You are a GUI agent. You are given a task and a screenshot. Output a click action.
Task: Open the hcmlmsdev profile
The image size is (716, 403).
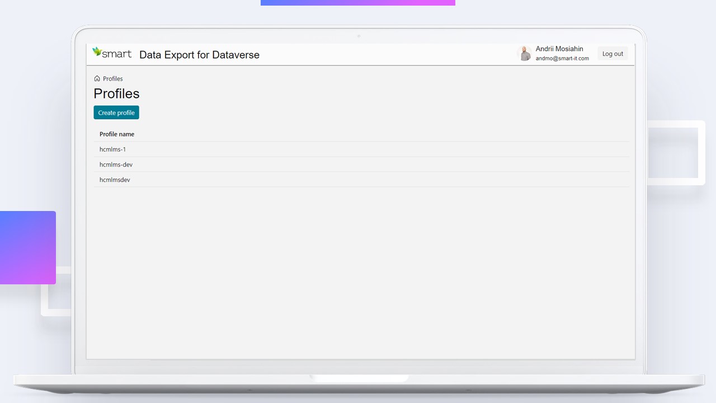click(x=115, y=180)
